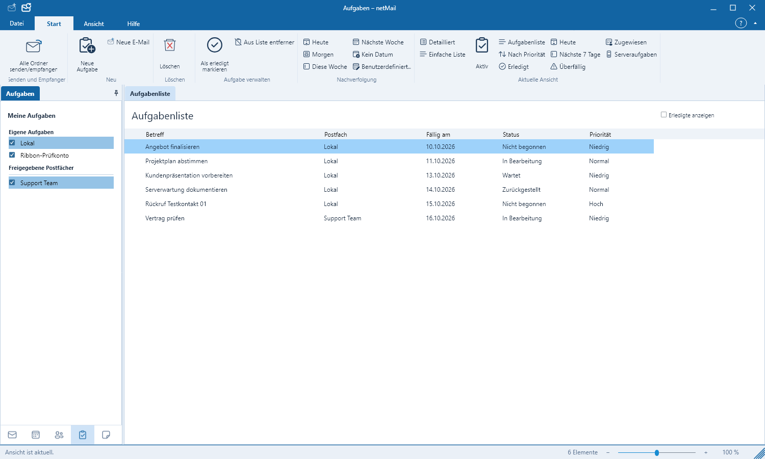
Task: Switch to the Ansicht ribbon tab
Action: (x=94, y=23)
